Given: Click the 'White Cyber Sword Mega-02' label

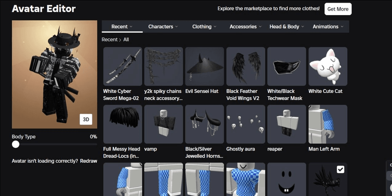Looking at the screenshot, I should coord(121,95).
